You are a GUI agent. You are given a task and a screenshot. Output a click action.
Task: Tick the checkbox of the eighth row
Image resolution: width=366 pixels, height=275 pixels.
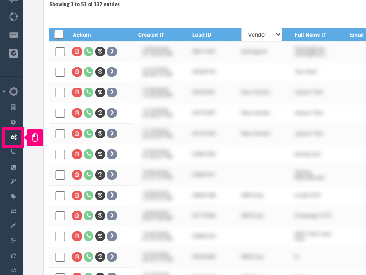coord(60,196)
